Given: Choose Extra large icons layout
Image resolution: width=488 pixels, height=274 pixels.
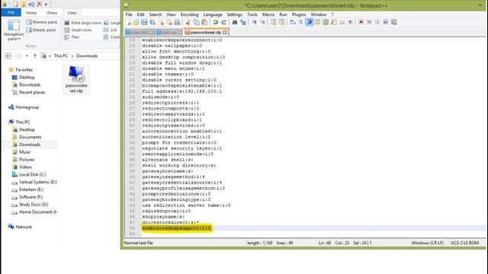Looking at the screenshot, I should coord(83,23).
